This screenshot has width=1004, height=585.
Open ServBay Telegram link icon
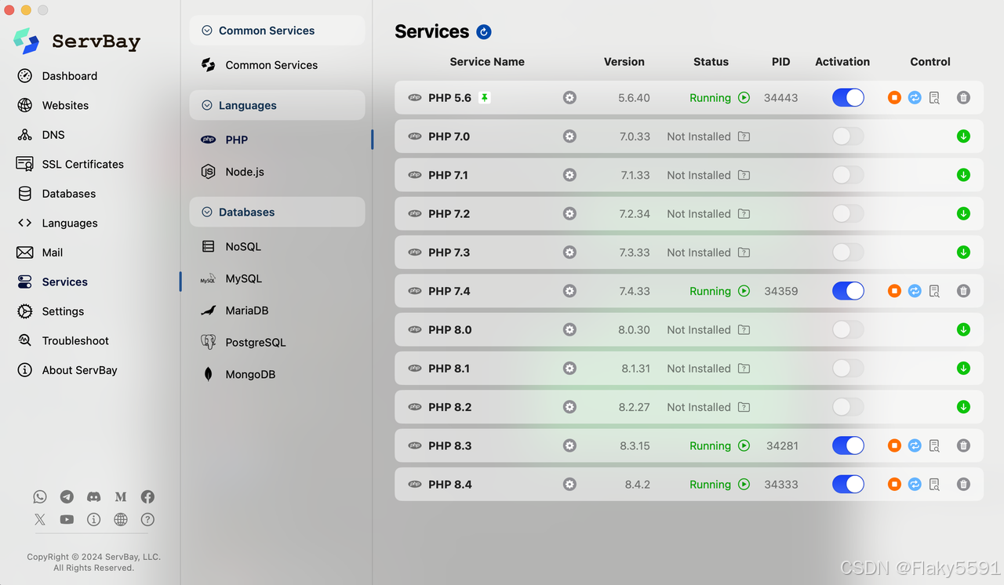pos(67,496)
